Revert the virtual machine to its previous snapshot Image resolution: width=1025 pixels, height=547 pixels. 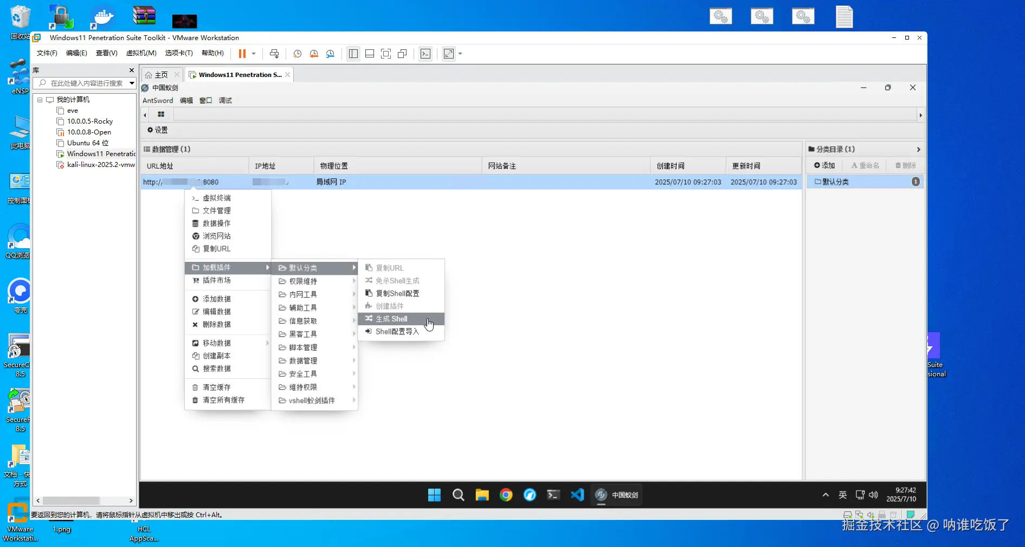(314, 54)
